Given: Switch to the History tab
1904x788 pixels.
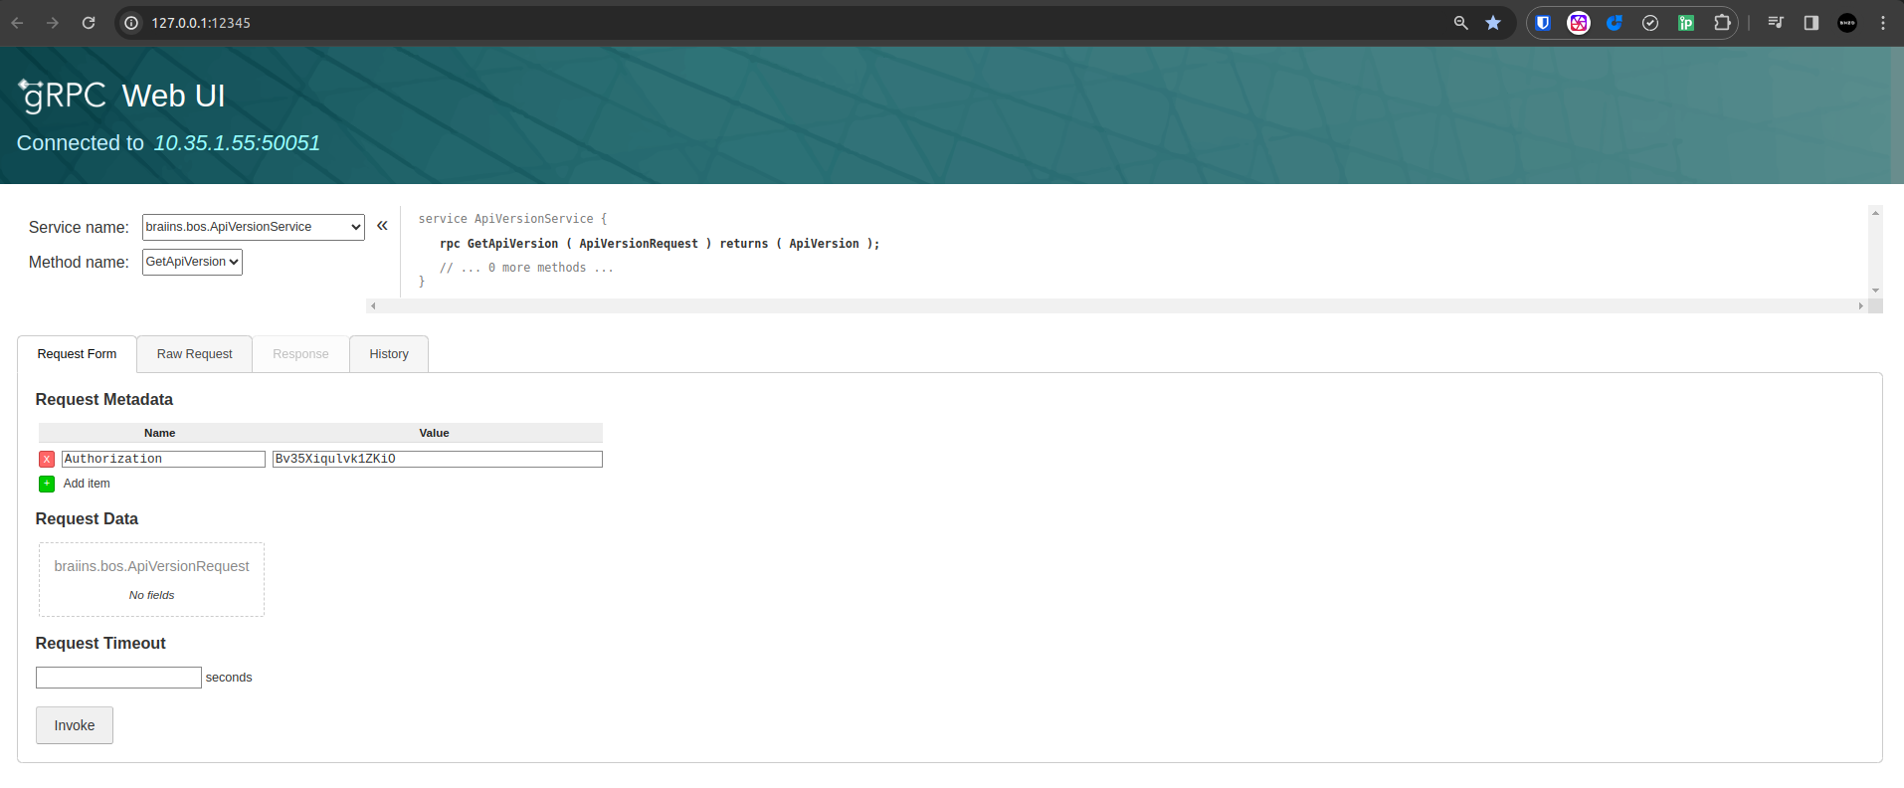Looking at the screenshot, I should [x=389, y=354].
